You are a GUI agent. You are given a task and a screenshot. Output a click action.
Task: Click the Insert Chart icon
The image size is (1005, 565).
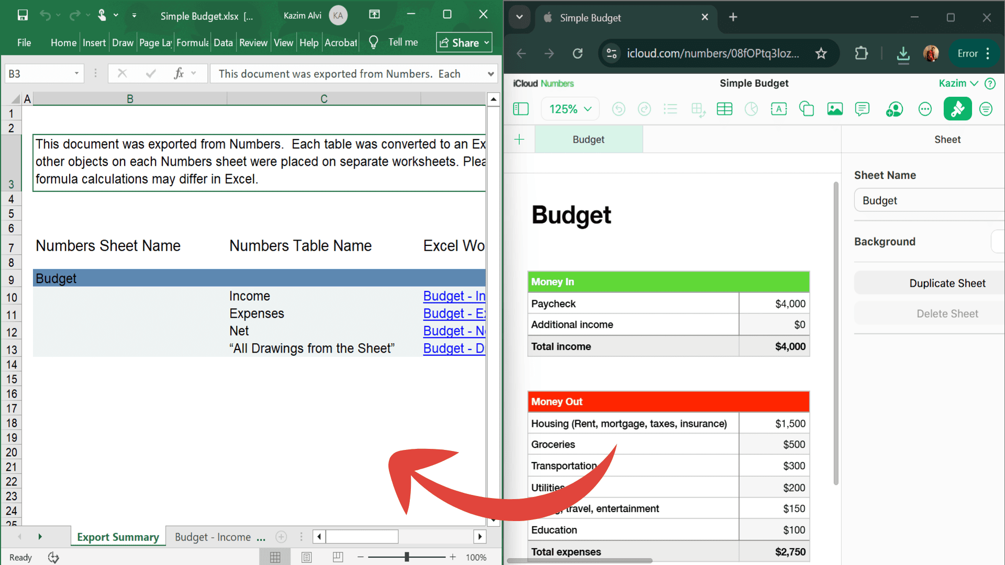(751, 109)
